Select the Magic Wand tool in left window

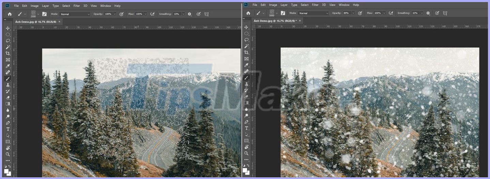(x=8, y=47)
